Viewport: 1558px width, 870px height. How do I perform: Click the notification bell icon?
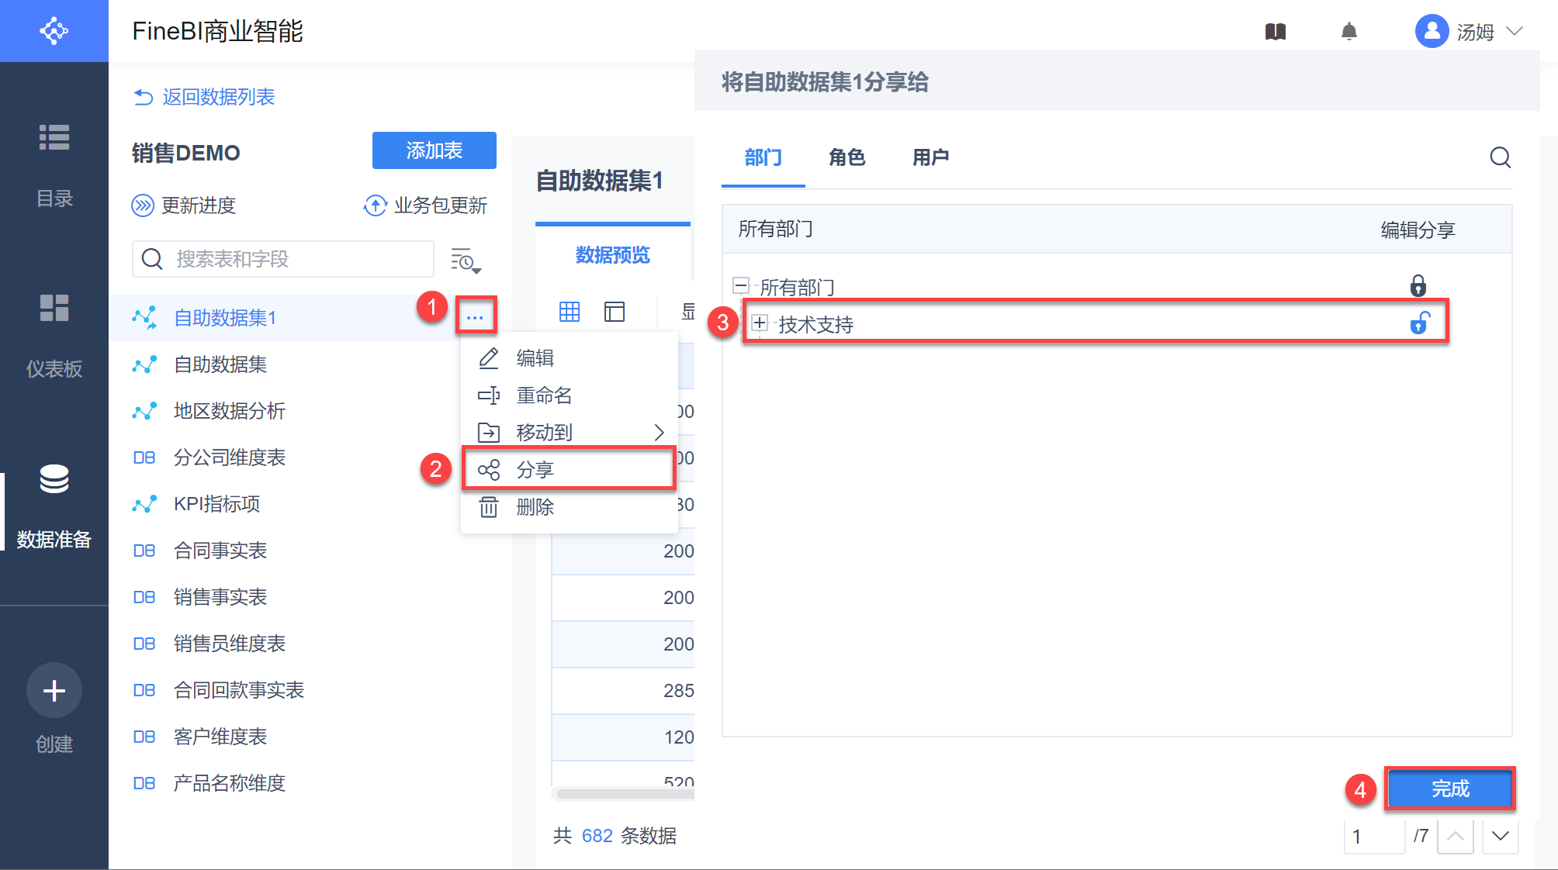(x=1349, y=32)
